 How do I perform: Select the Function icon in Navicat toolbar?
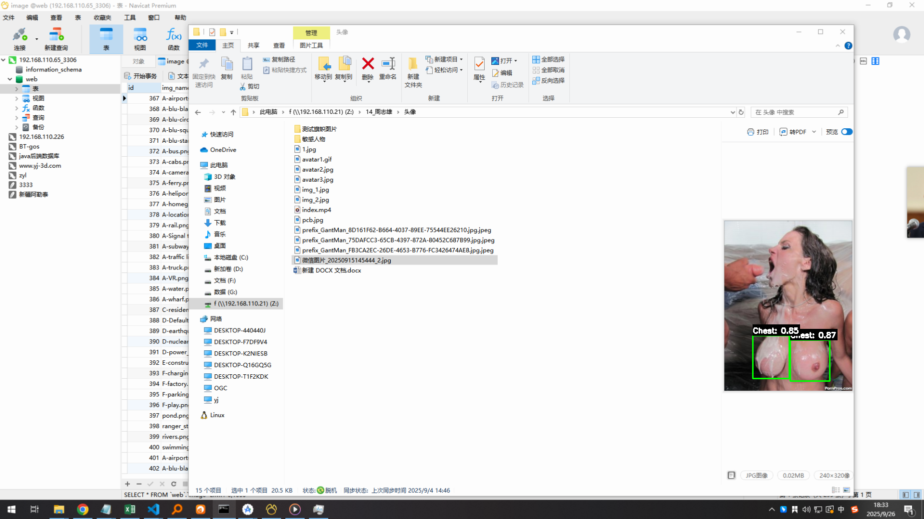pos(173,39)
